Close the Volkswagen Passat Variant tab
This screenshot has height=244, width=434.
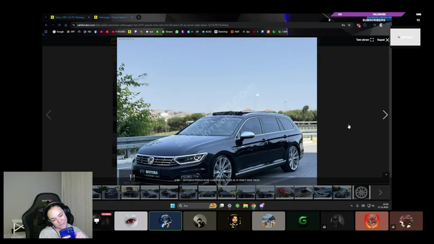click(132, 17)
